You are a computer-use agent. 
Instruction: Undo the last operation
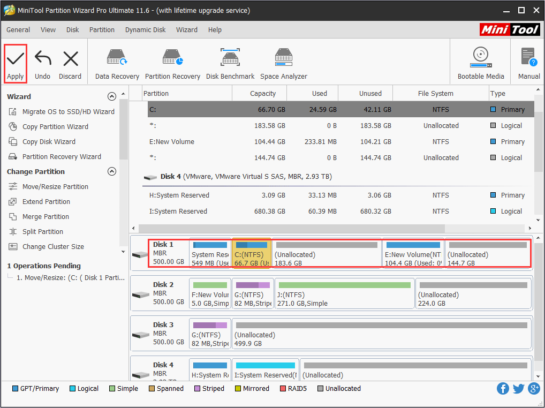tap(42, 64)
